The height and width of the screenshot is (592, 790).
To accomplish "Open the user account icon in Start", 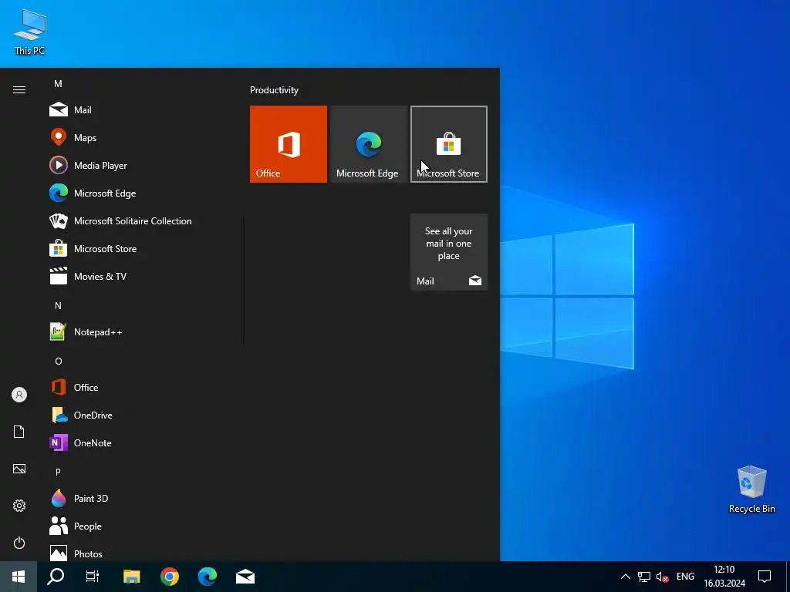I will 19,395.
